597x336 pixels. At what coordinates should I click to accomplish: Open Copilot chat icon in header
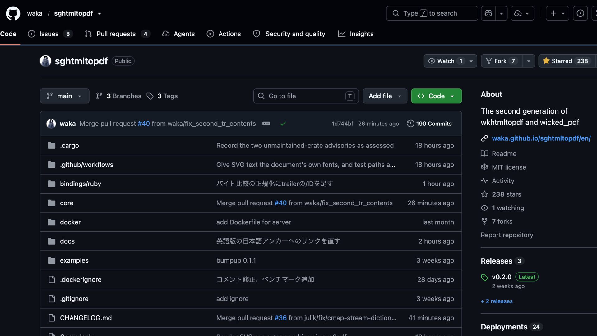click(488, 13)
